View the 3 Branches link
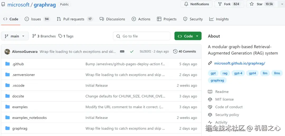The width and height of the screenshot is (285, 136). 44,36
